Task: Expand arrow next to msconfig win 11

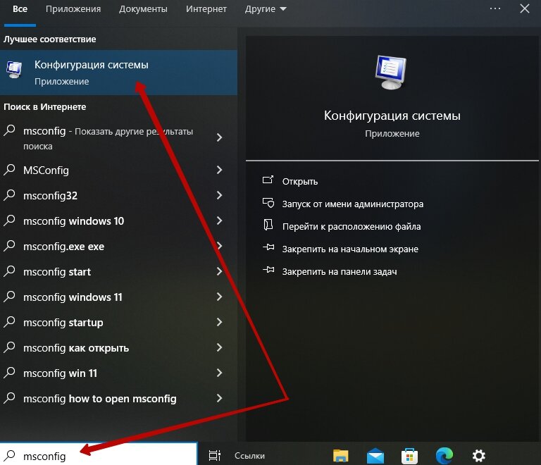Action: pos(219,373)
